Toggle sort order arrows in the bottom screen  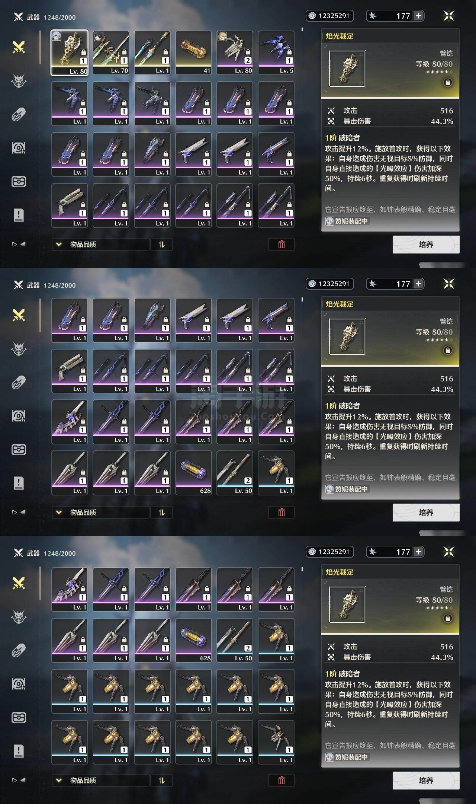[x=161, y=781]
